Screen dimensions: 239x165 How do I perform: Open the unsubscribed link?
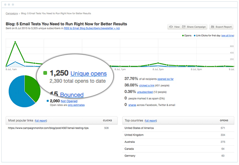(145, 92)
